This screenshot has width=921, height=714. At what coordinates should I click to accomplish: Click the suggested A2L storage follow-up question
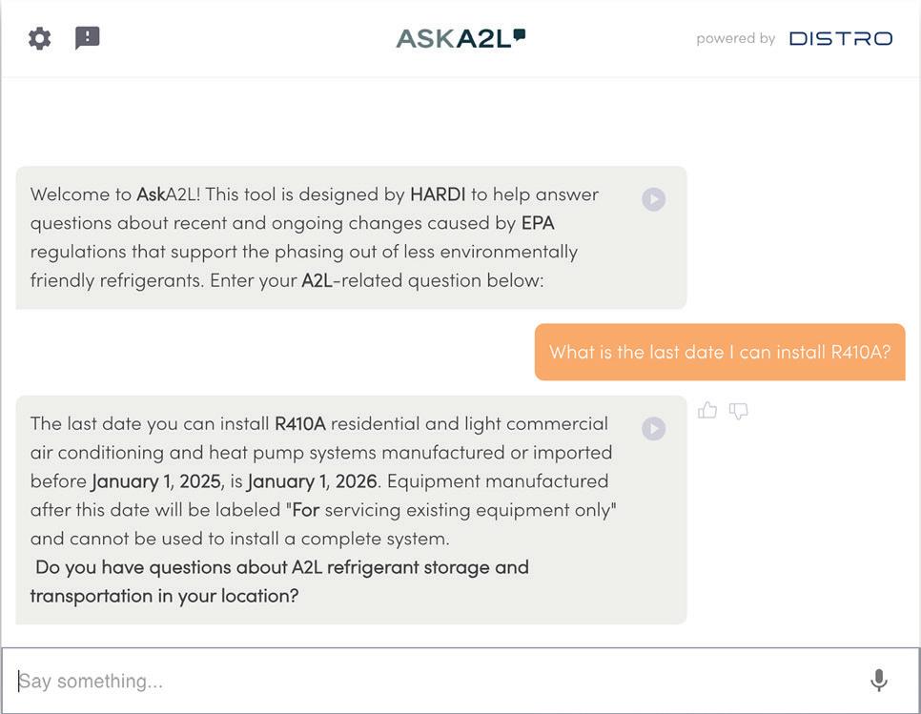pyautogui.click(x=281, y=581)
